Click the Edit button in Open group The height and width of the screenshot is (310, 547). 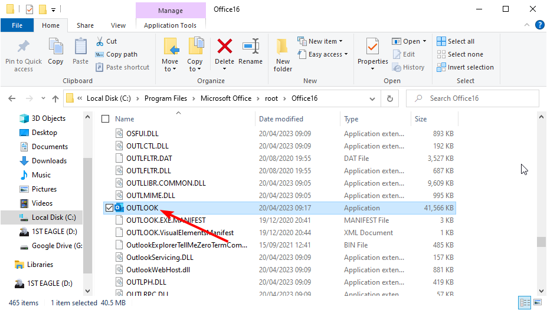(404, 54)
